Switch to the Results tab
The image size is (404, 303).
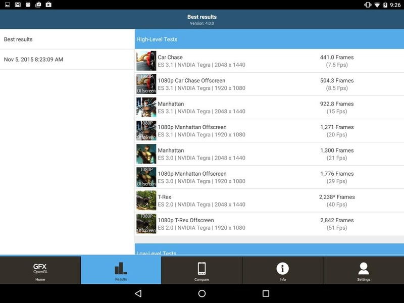pos(121,270)
